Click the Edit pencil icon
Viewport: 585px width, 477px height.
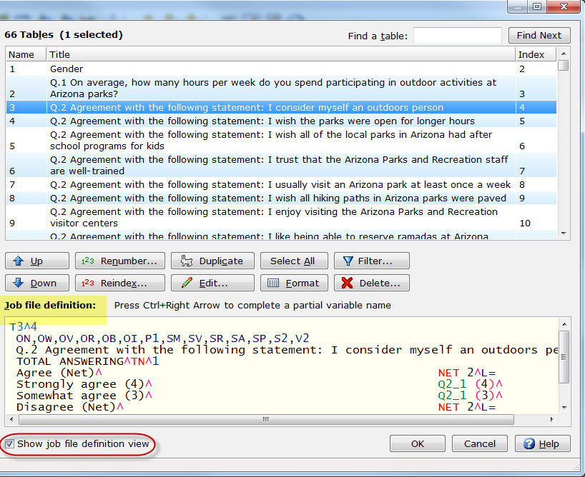(187, 283)
